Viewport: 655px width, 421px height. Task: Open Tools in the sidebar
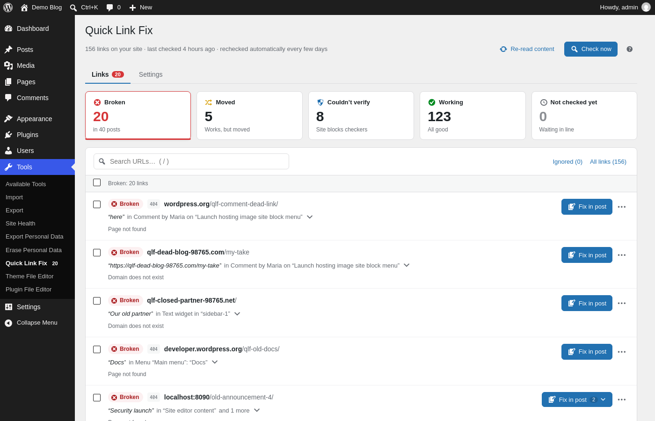(37, 167)
